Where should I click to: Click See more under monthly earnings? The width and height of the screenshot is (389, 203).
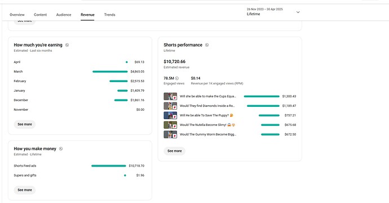(x=25, y=124)
